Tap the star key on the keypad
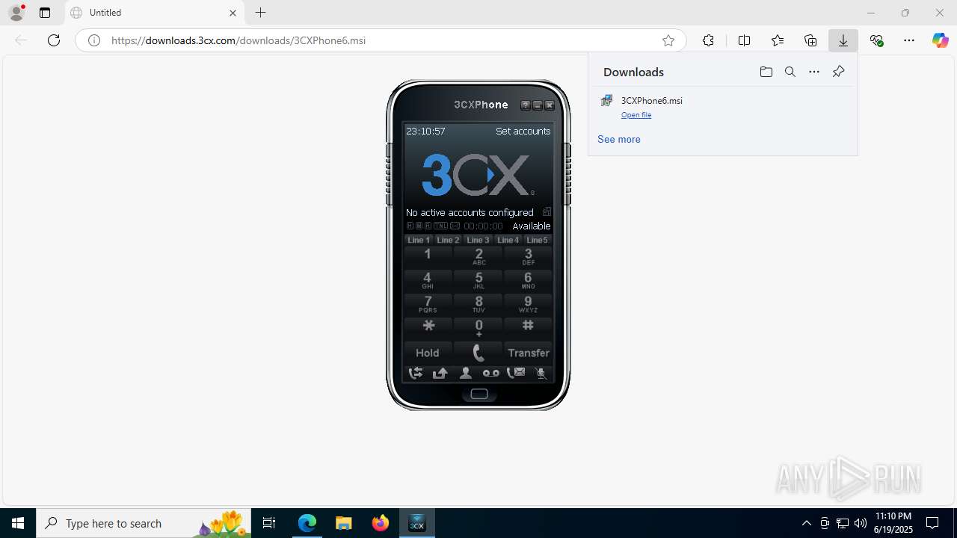957x538 pixels. [428, 328]
